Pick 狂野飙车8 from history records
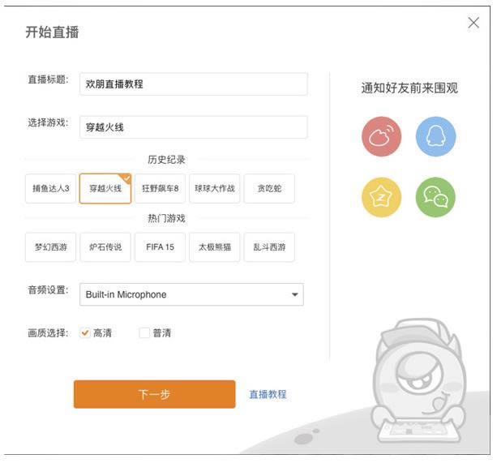Viewport: 497px width, 463px height. pos(160,189)
